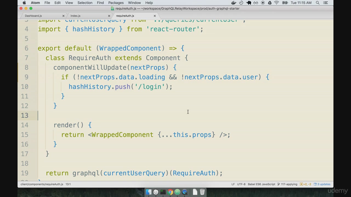Close the index.js tab
Viewport: 351px width, 197px height.
[109, 16]
